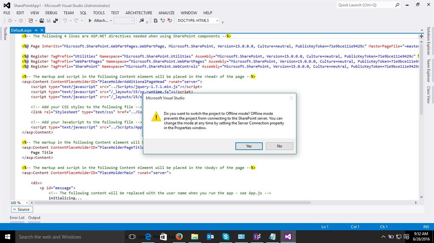Image resolution: width=434 pixels, height=243 pixels.
Task: Open the network tray icon
Action: coord(398,237)
